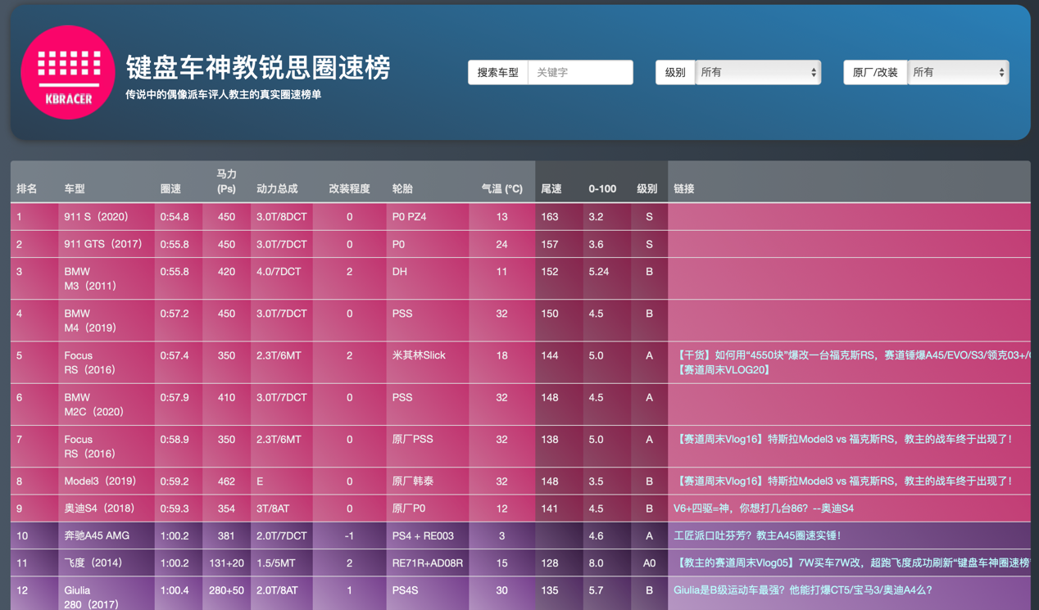Viewport: 1039px width, 610px height.
Task: Open the Vlog16 link in Focus RS row 7
Action: (x=843, y=440)
